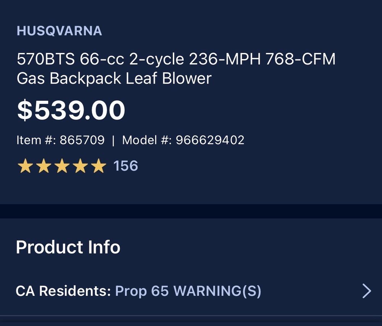Open the 156 reviews count link

tap(126, 166)
